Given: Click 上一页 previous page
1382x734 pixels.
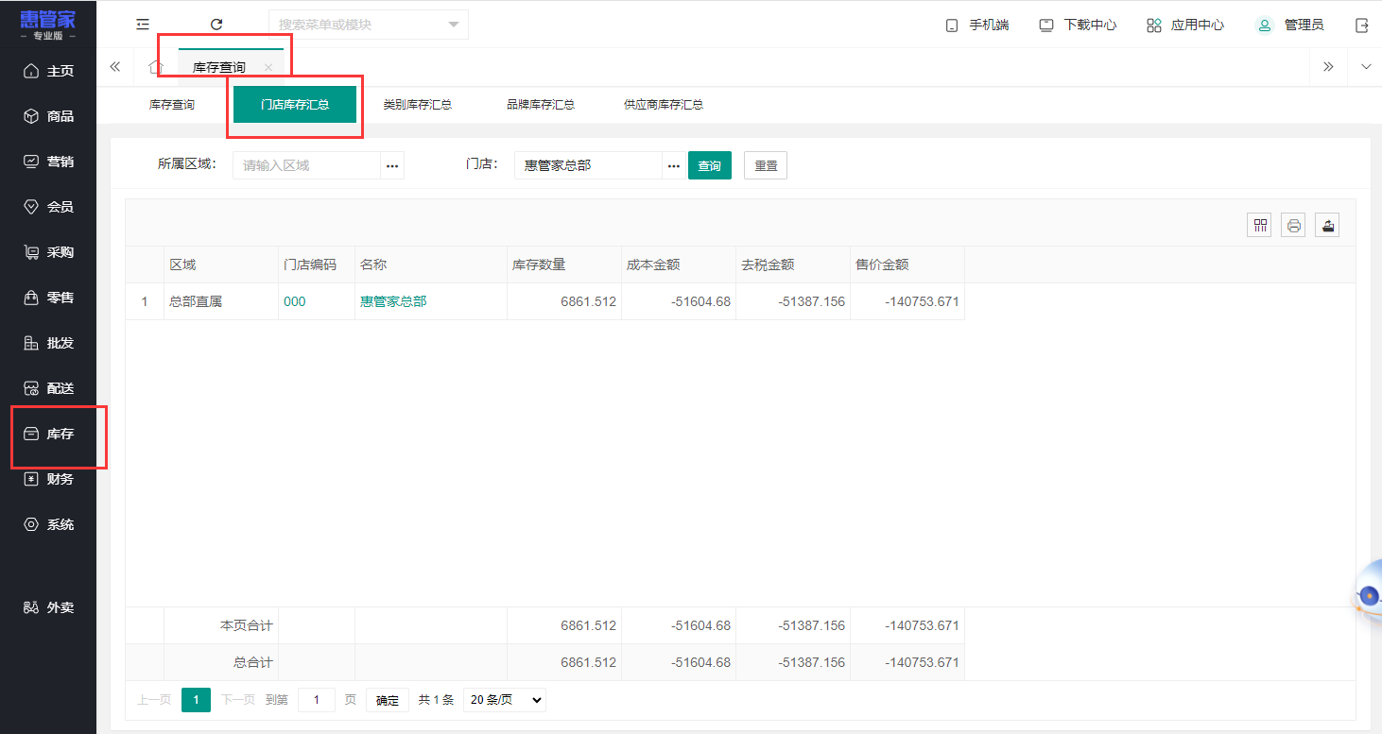Looking at the screenshot, I should [x=154, y=700].
